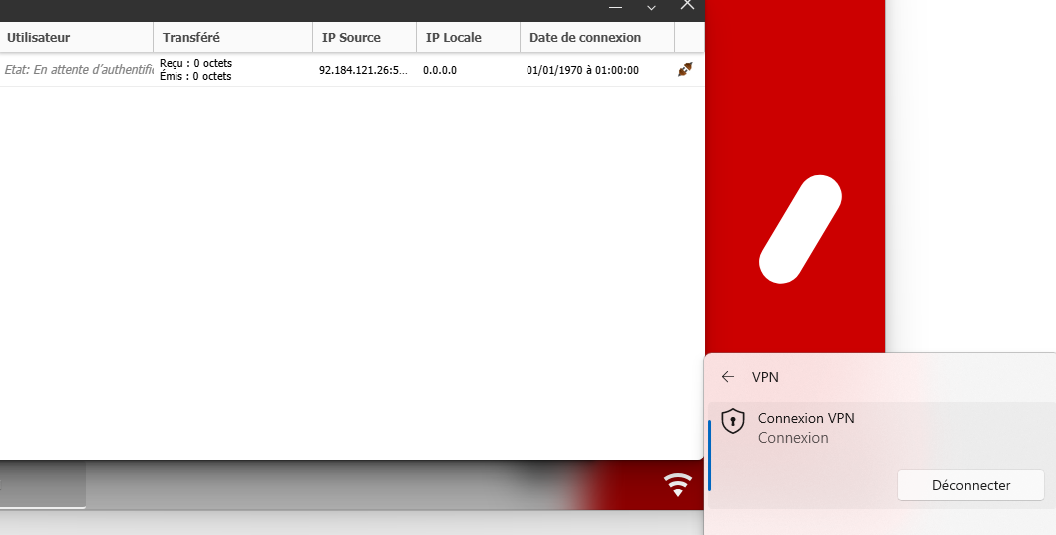This screenshot has height=535, width=1056.
Task: Click the white slash logo on red background
Action: pos(800,228)
